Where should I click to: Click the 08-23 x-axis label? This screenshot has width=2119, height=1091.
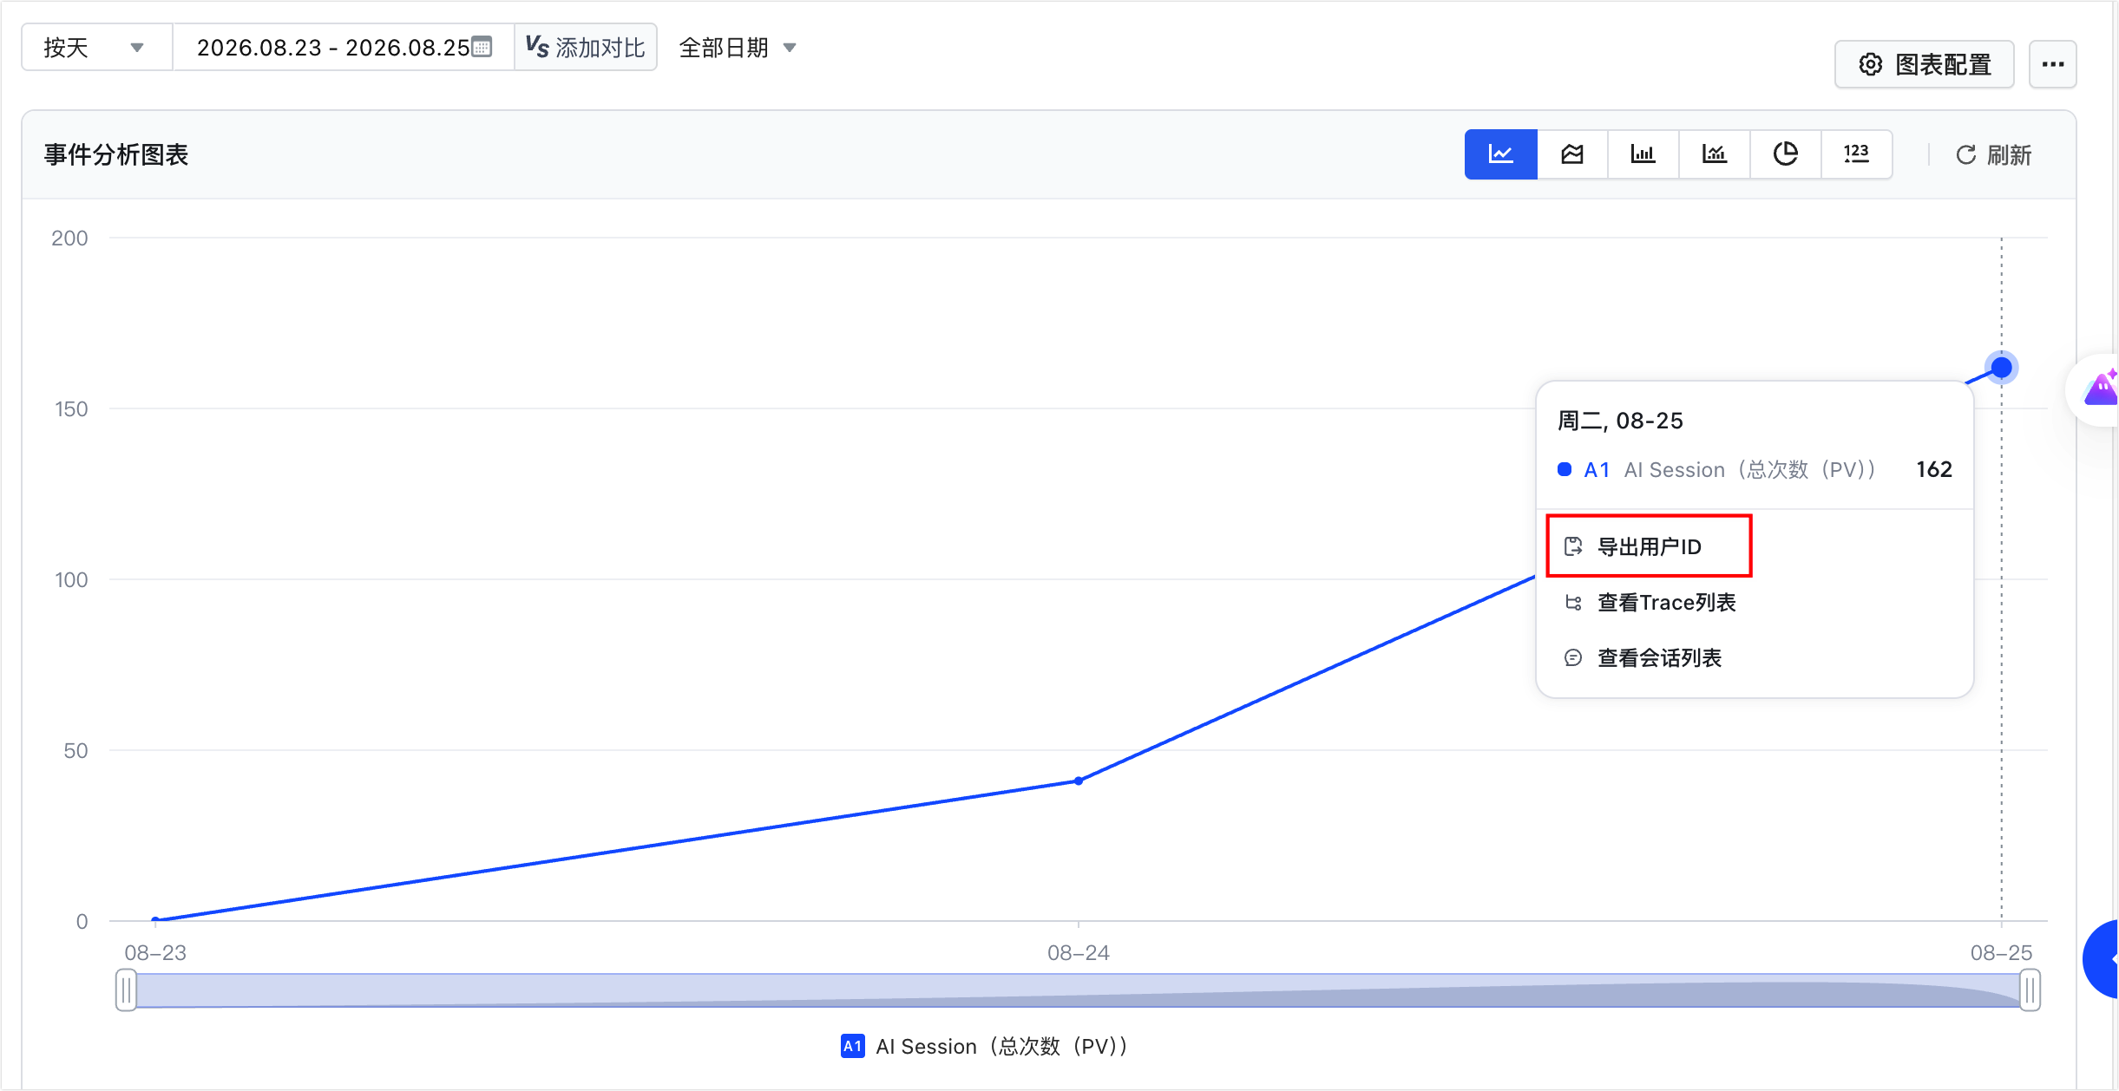(x=155, y=952)
